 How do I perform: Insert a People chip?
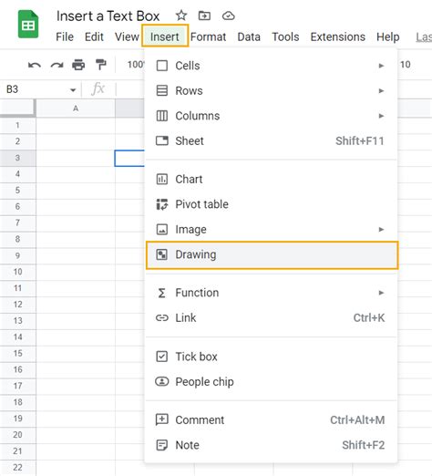click(272, 382)
